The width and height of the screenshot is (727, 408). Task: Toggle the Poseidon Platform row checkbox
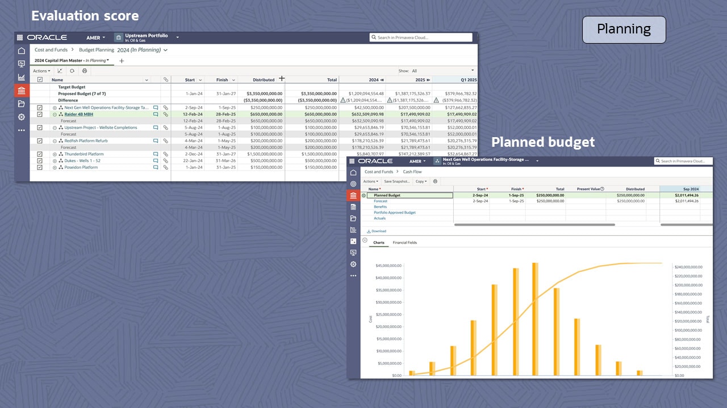40,167
